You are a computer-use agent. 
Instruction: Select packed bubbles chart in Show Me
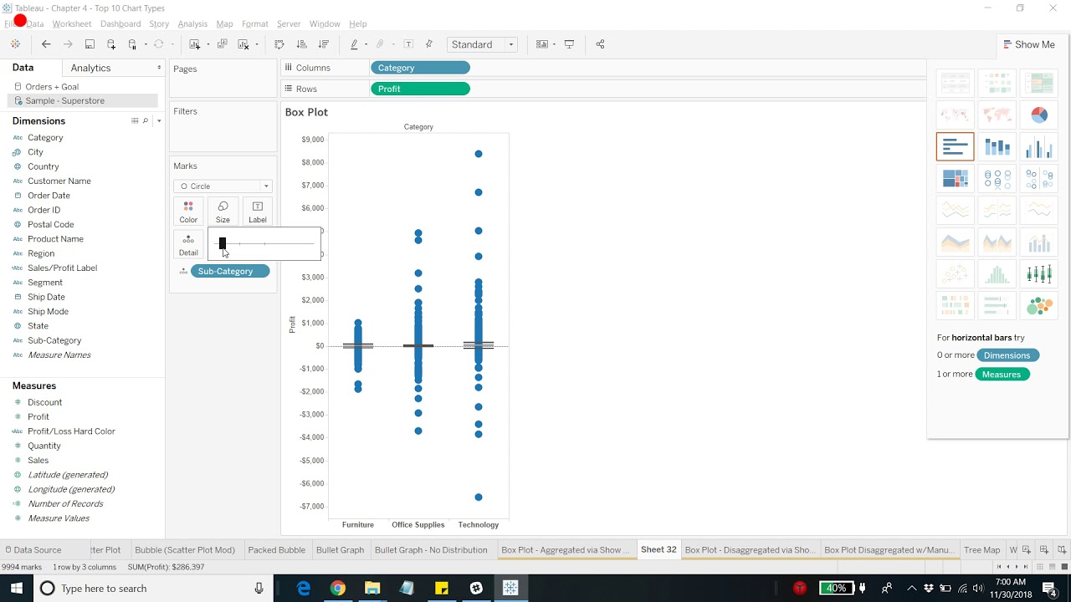click(1039, 306)
